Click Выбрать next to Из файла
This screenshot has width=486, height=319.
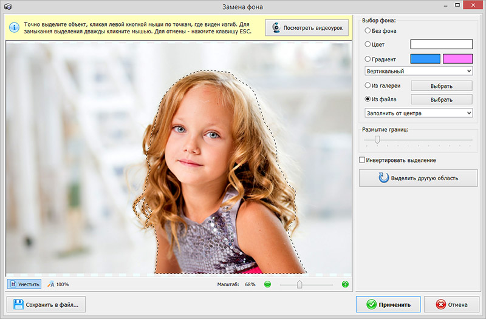(x=442, y=99)
